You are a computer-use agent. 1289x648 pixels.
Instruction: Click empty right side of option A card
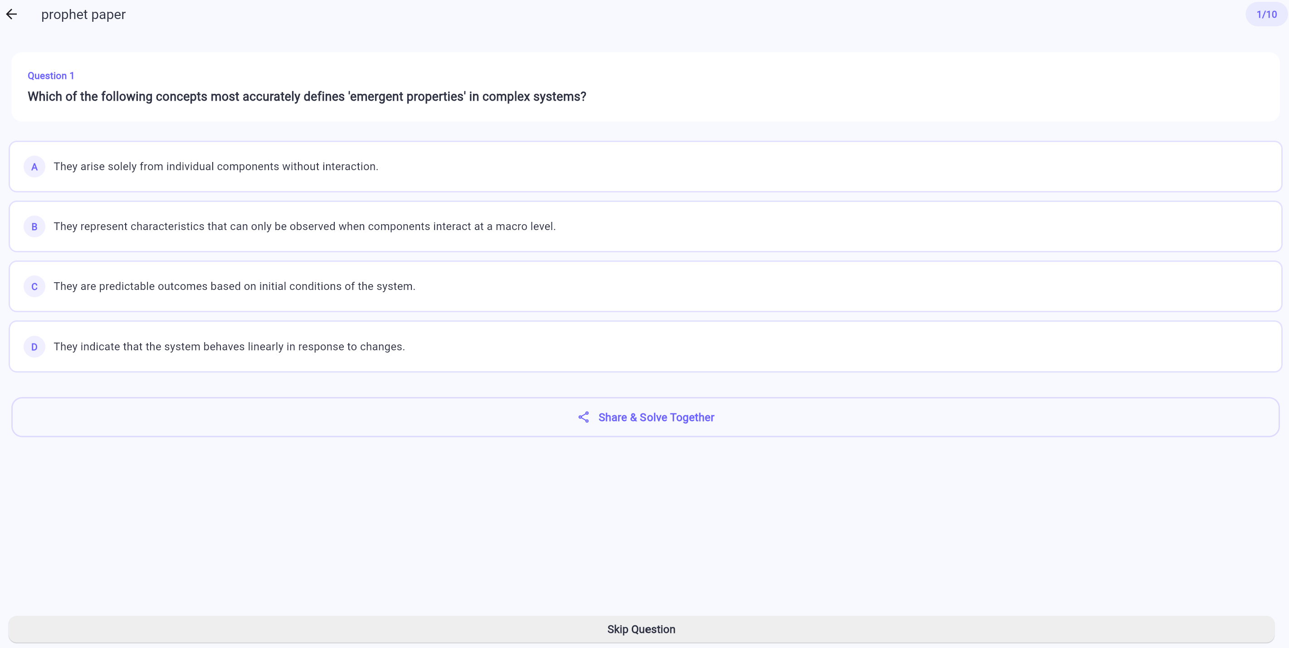pyautogui.click(x=951, y=166)
